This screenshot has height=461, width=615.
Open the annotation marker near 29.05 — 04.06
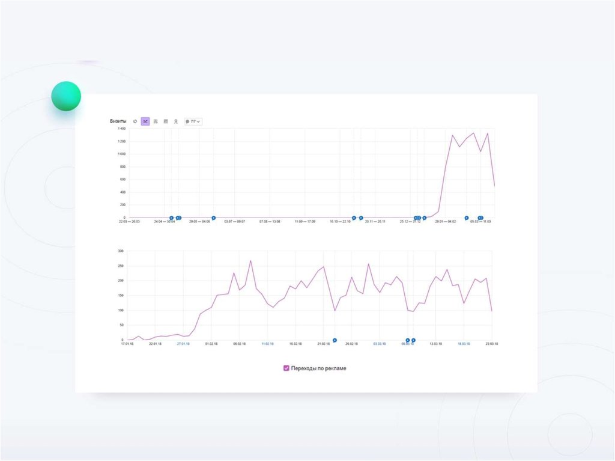point(214,218)
